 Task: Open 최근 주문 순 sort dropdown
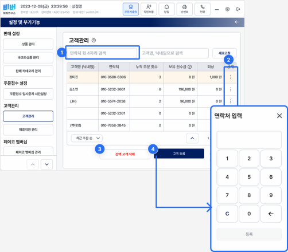(87, 138)
